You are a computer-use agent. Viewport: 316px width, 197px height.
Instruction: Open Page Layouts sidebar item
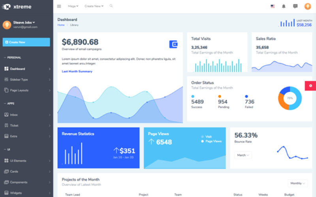click(x=19, y=90)
